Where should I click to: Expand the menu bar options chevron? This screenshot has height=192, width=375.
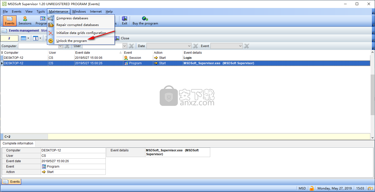[x=373, y=12]
